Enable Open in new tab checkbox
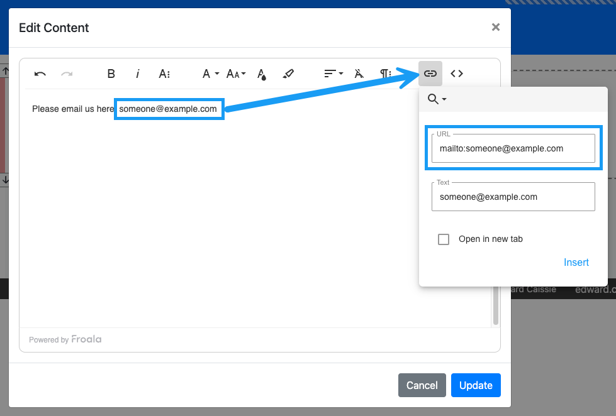Screen dimensions: 616x416 (x=444, y=239)
